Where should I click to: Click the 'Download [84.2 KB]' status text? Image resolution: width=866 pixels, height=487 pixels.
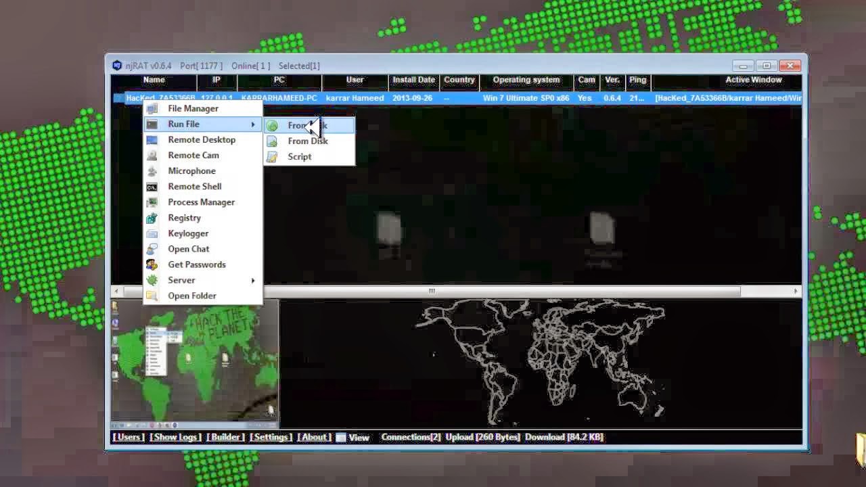[564, 437]
